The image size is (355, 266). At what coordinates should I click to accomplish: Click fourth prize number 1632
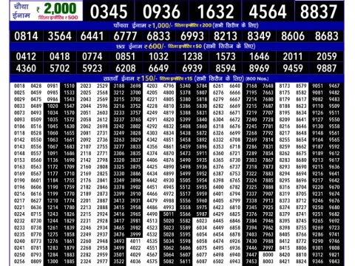[x=215, y=12]
